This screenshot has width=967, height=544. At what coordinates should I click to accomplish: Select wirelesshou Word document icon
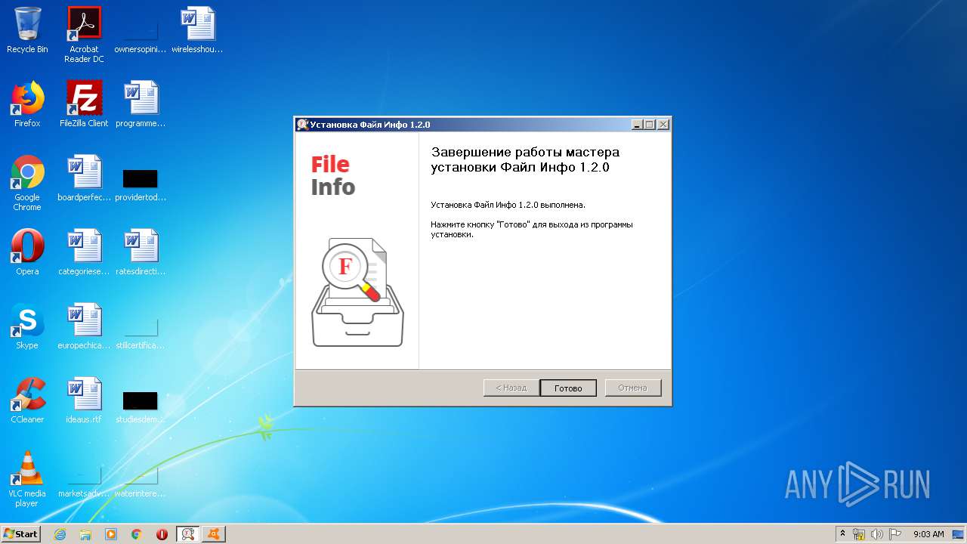[197, 30]
